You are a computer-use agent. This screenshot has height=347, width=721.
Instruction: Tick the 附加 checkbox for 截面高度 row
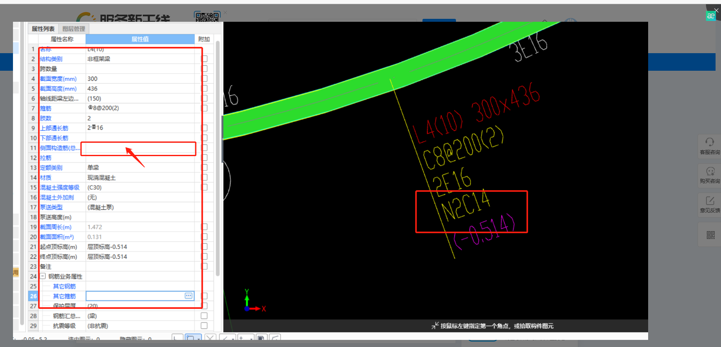[x=204, y=88]
